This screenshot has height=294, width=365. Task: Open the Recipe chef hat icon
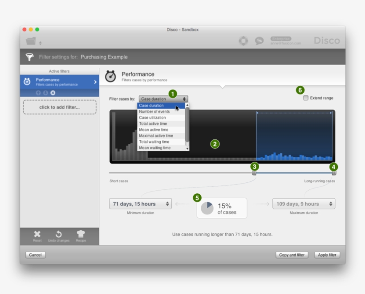[81, 234]
